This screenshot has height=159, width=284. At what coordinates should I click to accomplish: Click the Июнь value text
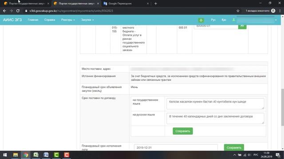pyautogui.click(x=134, y=87)
